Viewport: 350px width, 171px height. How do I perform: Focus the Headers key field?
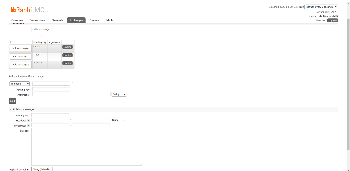[x=50, y=120]
